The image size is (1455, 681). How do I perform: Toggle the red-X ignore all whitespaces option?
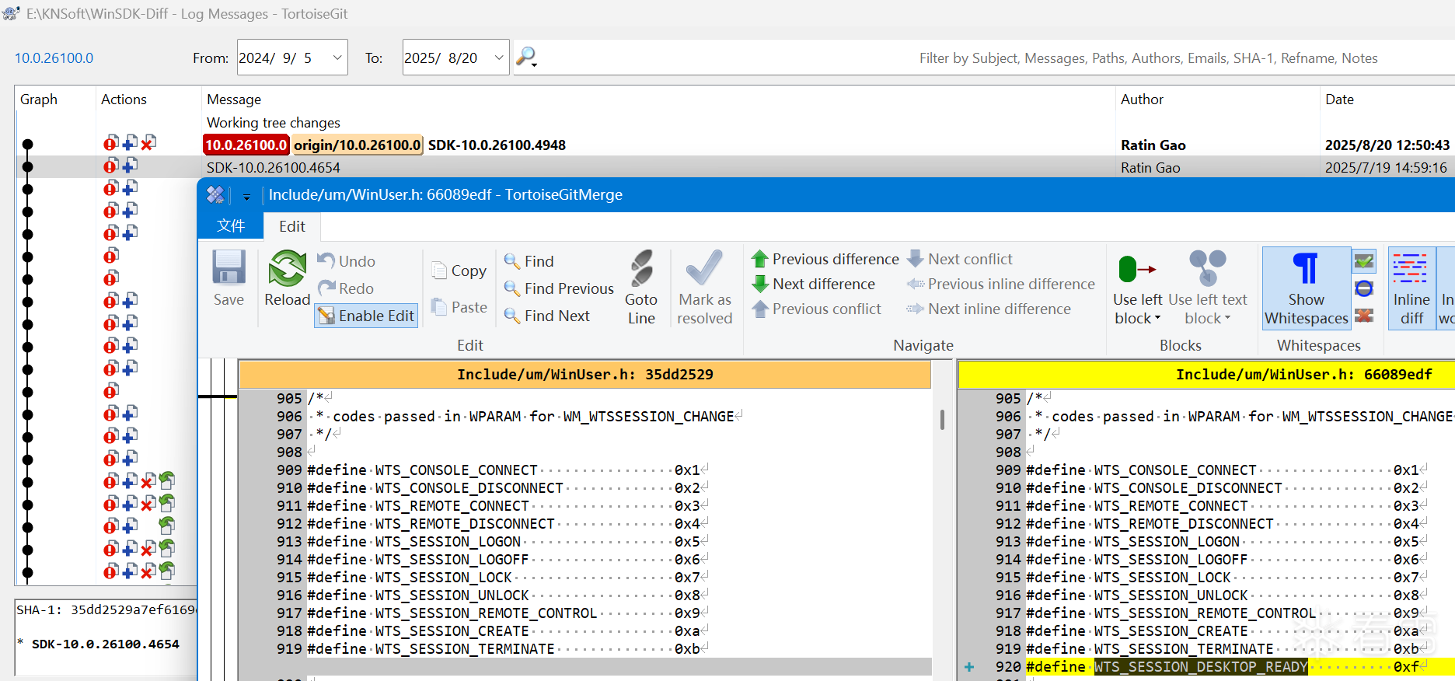[x=1363, y=315]
